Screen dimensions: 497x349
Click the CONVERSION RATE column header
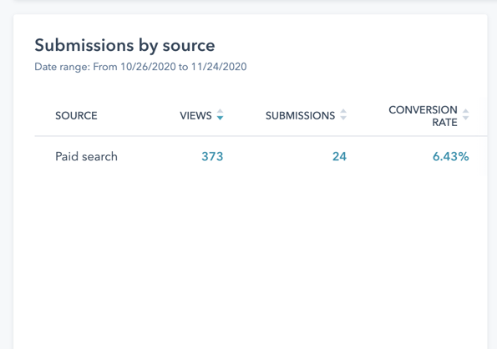(423, 116)
